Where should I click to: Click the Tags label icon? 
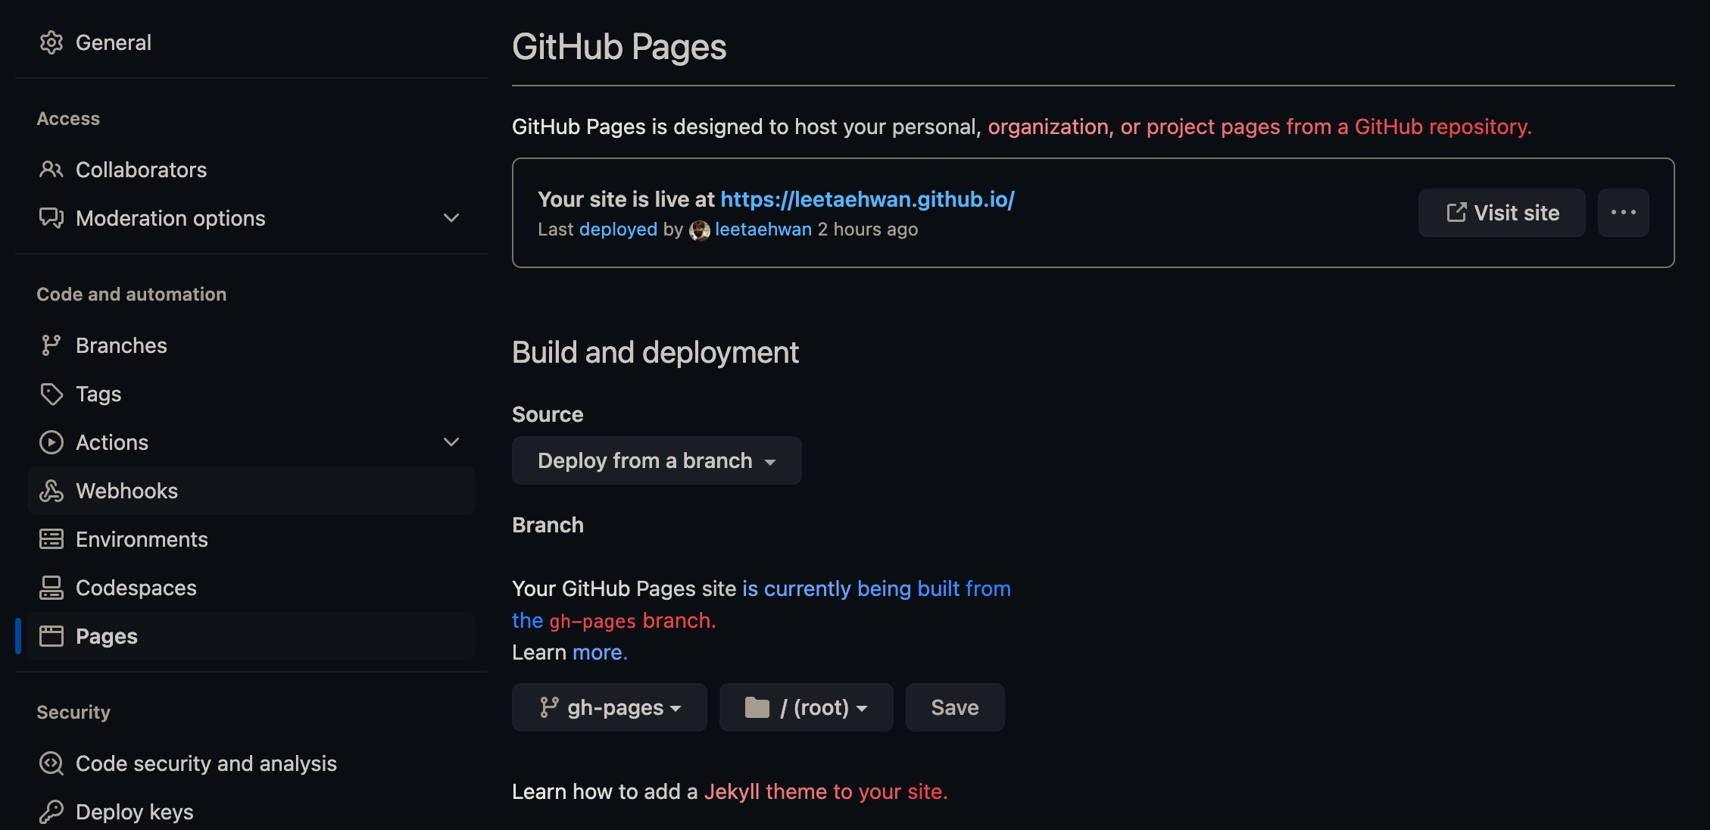tap(51, 394)
